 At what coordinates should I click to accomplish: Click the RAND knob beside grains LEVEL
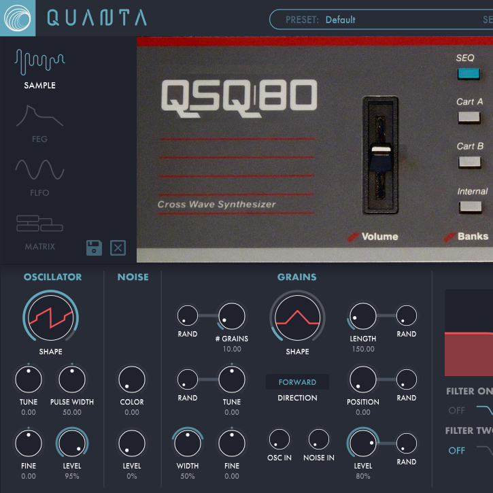pos(407,443)
